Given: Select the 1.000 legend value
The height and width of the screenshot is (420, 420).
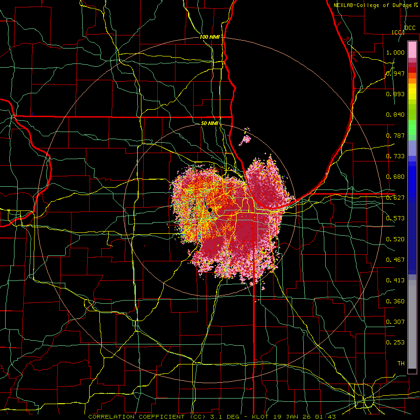Looking at the screenshot, I should [x=395, y=52].
